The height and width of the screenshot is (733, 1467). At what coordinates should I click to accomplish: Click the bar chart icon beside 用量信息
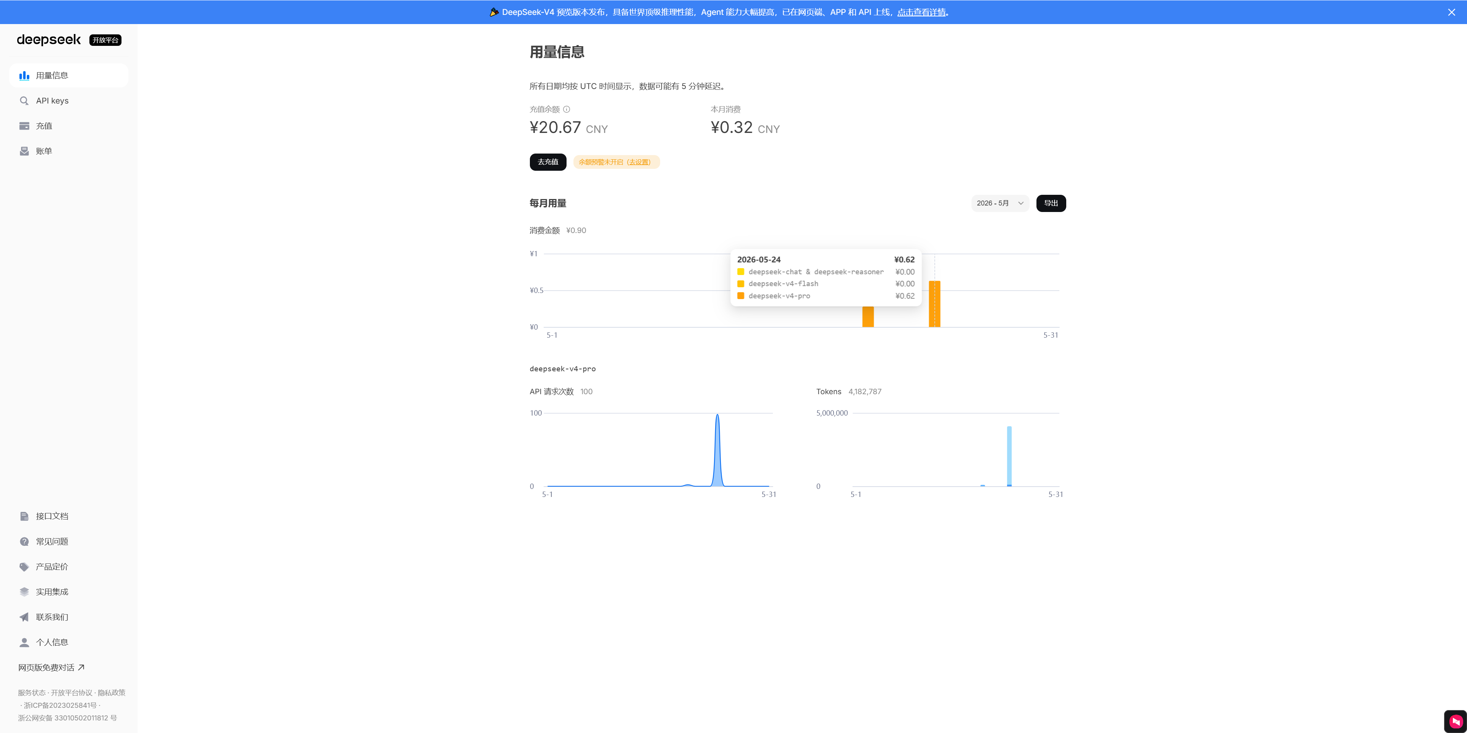click(x=24, y=76)
